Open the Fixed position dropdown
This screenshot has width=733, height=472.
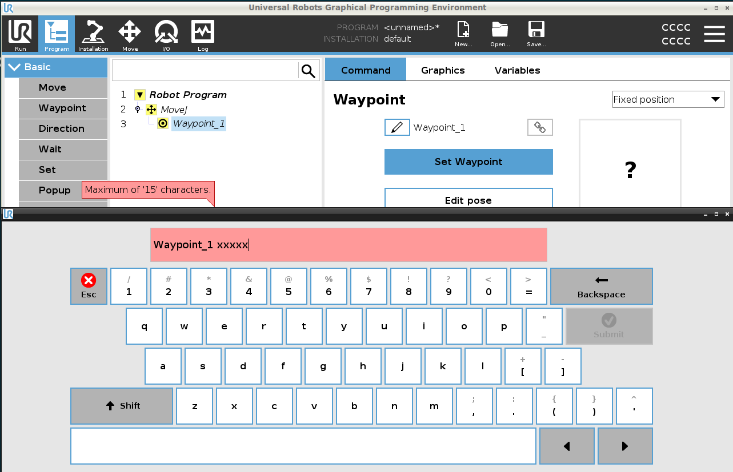click(x=667, y=99)
